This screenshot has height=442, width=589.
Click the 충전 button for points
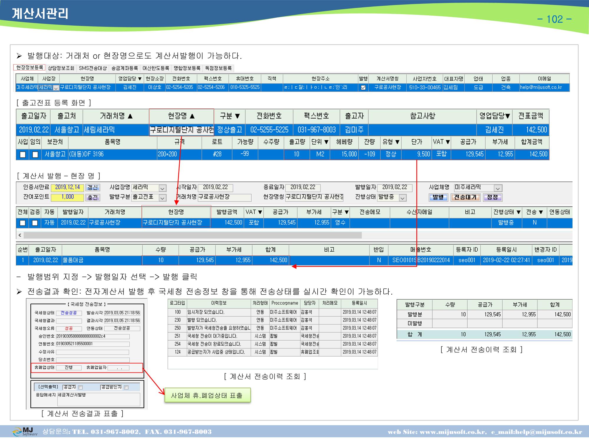point(93,197)
